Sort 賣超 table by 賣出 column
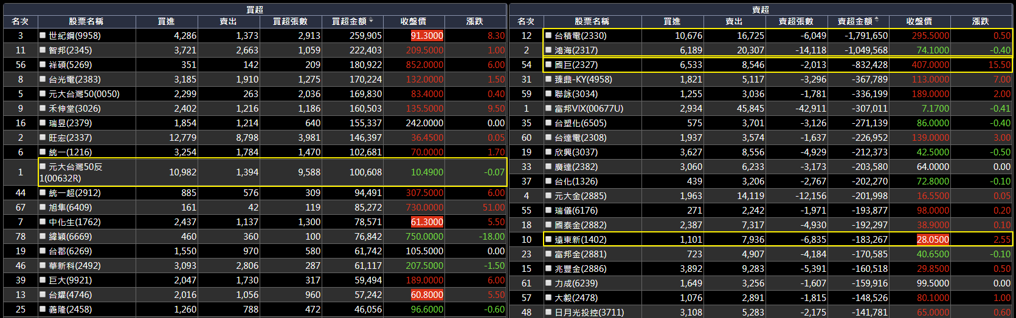This screenshot has height=318, width=1016. coord(734,21)
